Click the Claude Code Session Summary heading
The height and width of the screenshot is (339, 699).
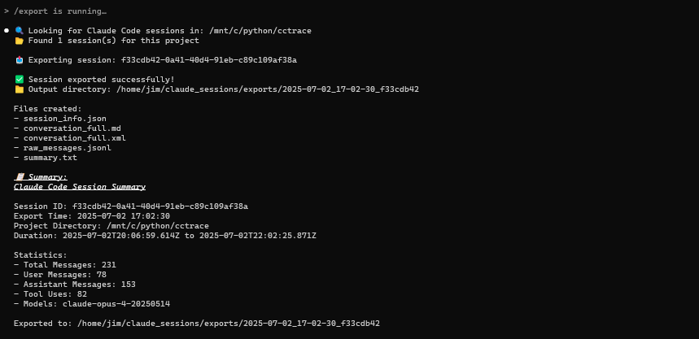click(x=80, y=187)
